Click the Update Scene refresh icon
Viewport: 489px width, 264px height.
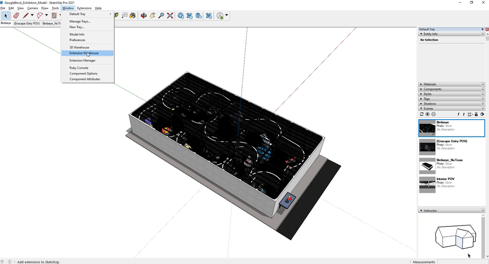tap(422, 114)
